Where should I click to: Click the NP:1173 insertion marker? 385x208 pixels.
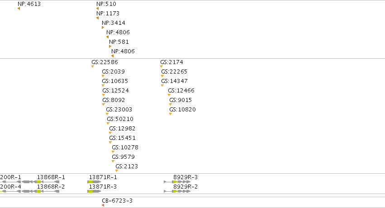[97, 18]
